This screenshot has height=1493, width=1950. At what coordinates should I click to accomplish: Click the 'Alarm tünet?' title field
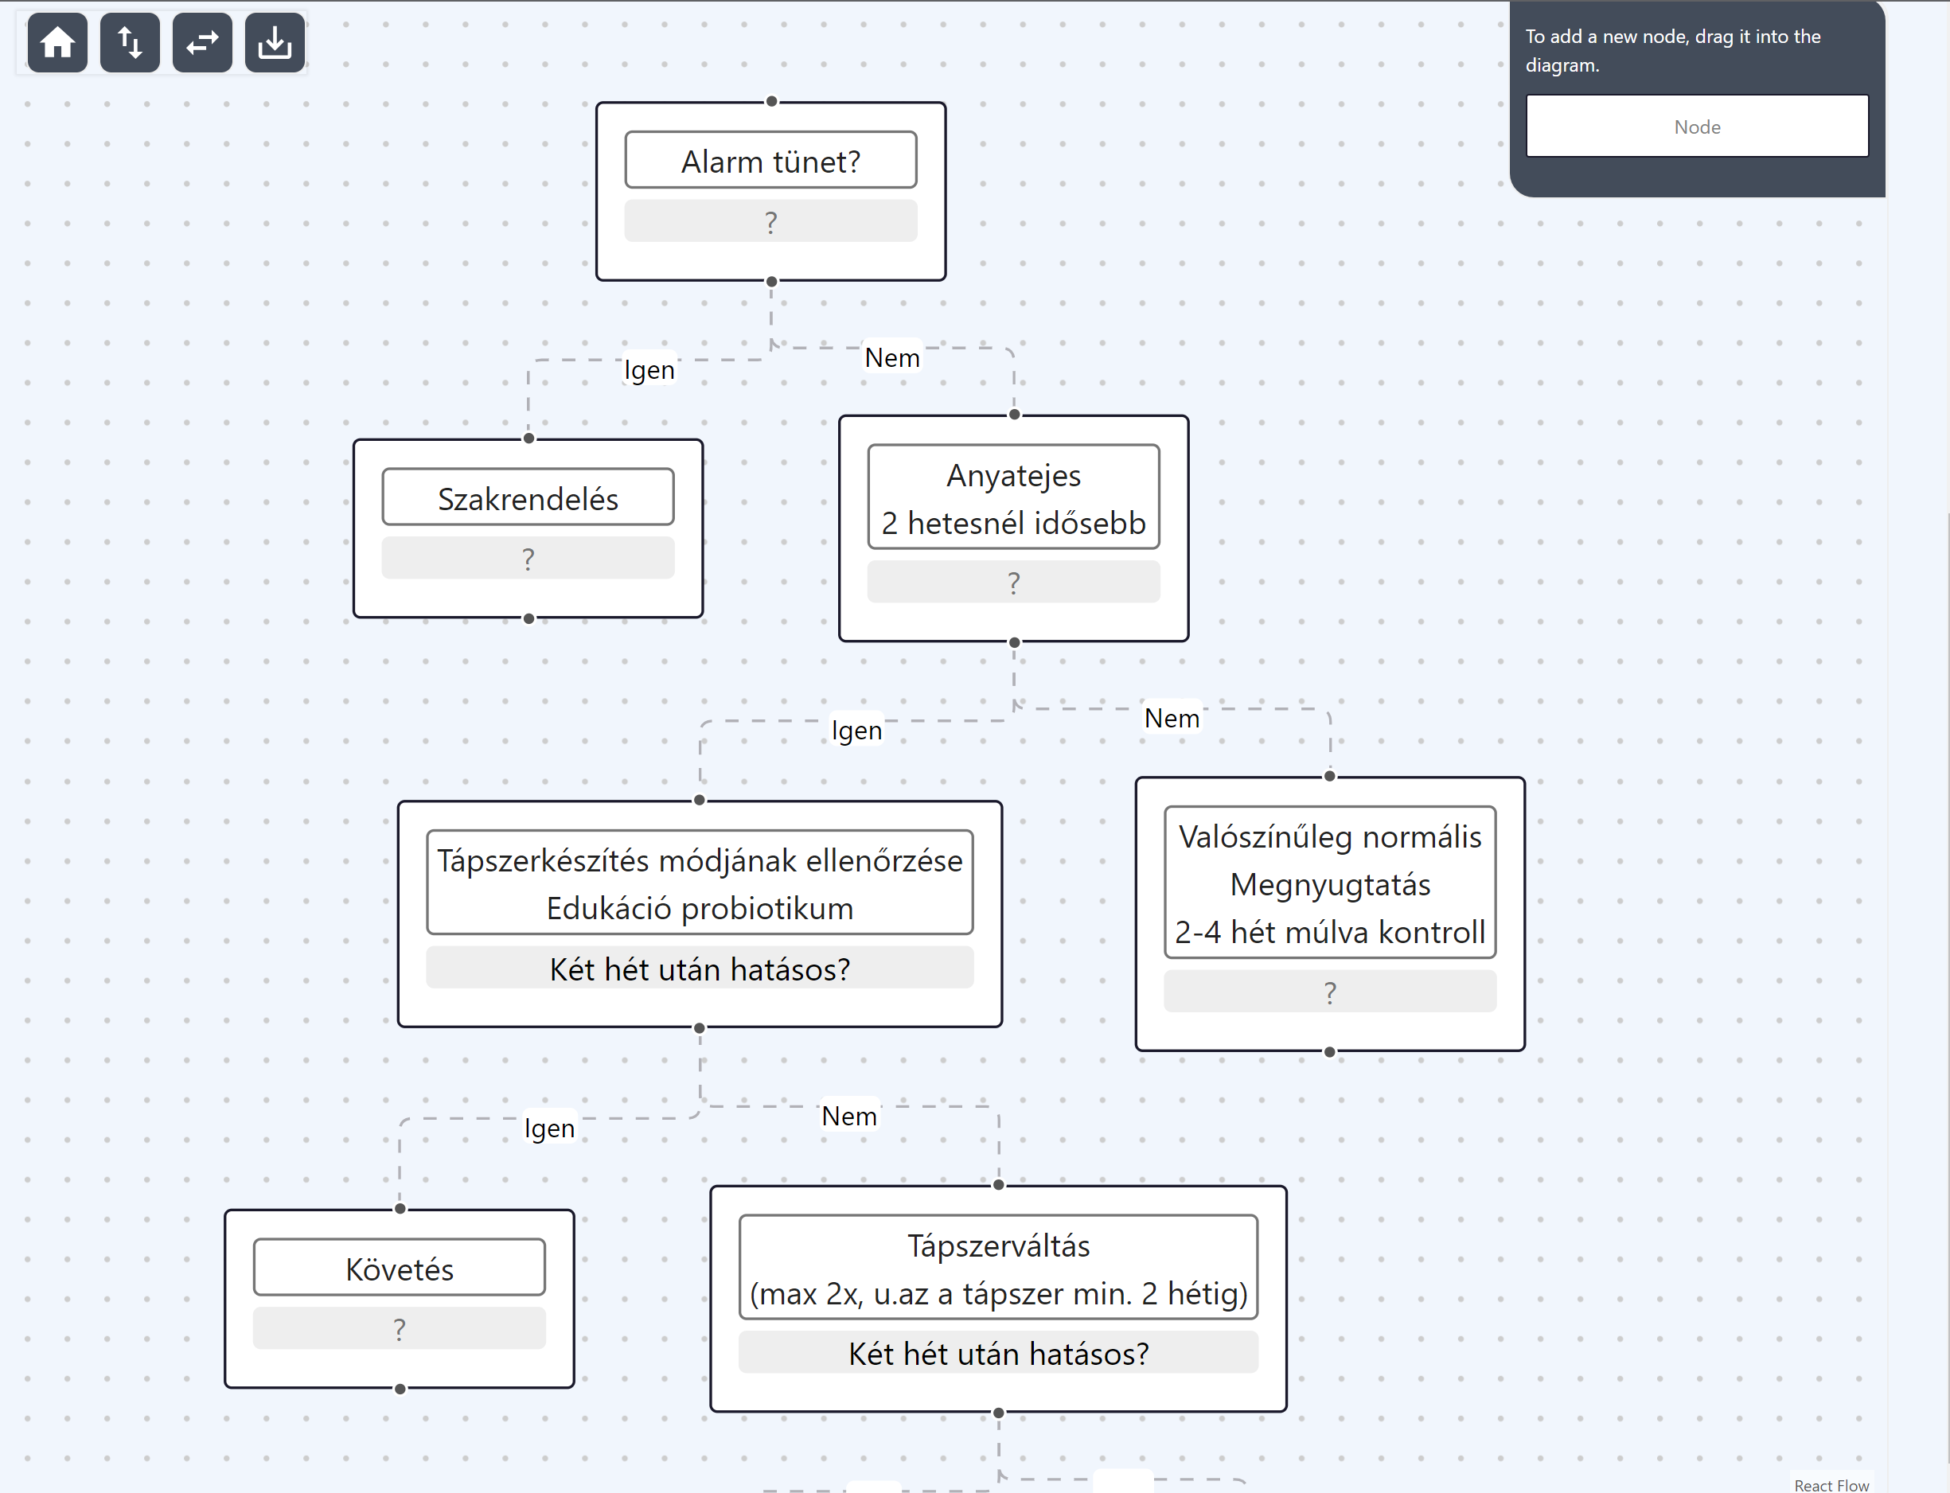tap(770, 161)
